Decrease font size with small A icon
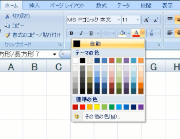The image size is (180, 139). [x=156, y=20]
